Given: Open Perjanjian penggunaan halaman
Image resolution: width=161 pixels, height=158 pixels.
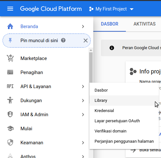Looking at the screenshot, I should coord(124,141).
